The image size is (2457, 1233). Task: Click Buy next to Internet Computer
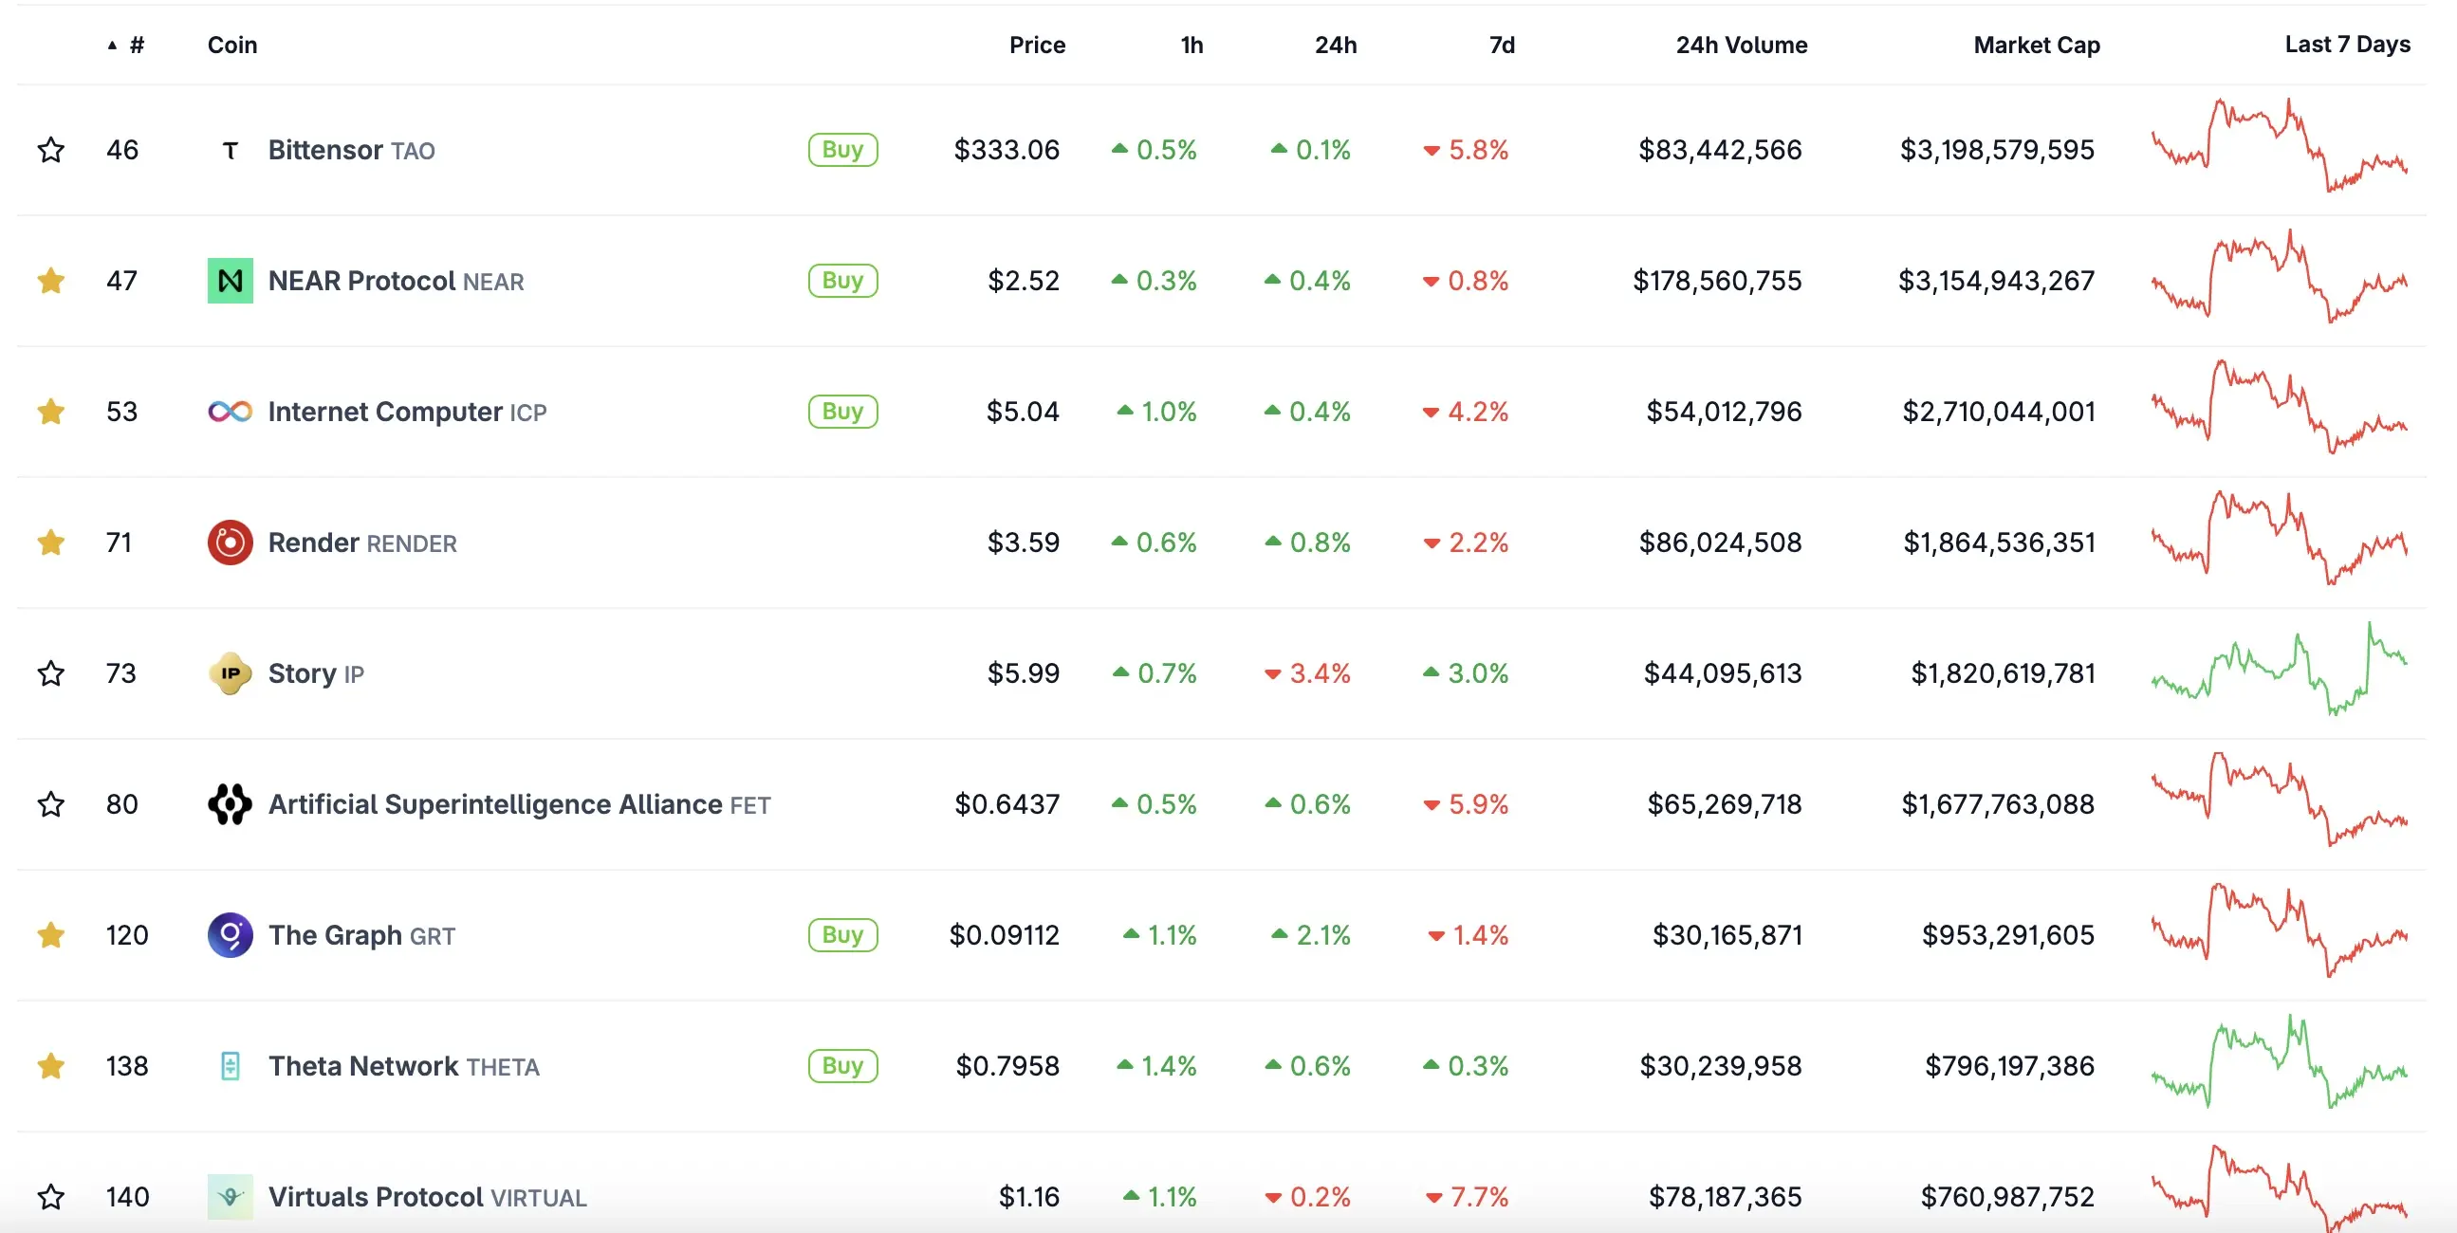click(x=842, y=411)
